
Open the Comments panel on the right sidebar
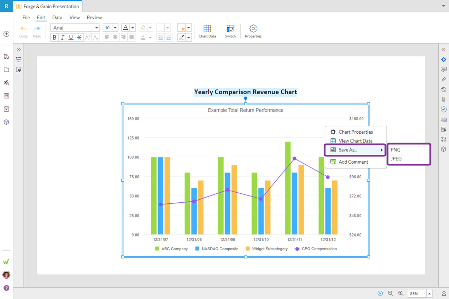point(443,69)
